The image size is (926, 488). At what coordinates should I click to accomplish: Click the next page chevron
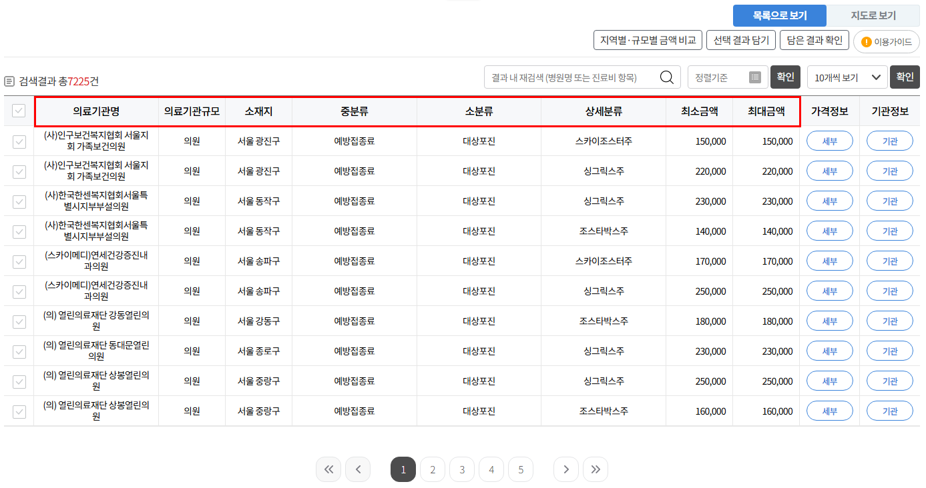coord(565,469)
